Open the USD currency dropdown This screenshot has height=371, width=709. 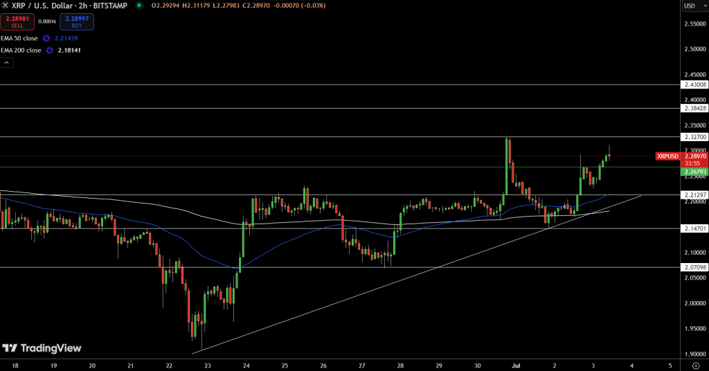pyautogui.click(x=694, y=6)
